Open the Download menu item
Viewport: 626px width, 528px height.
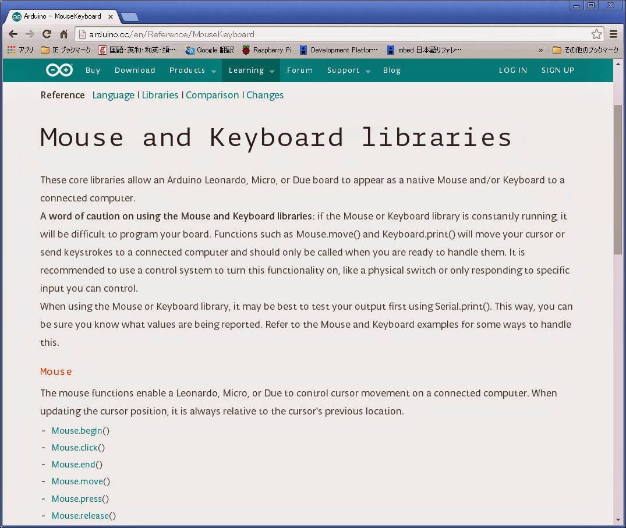coord(135,70)
